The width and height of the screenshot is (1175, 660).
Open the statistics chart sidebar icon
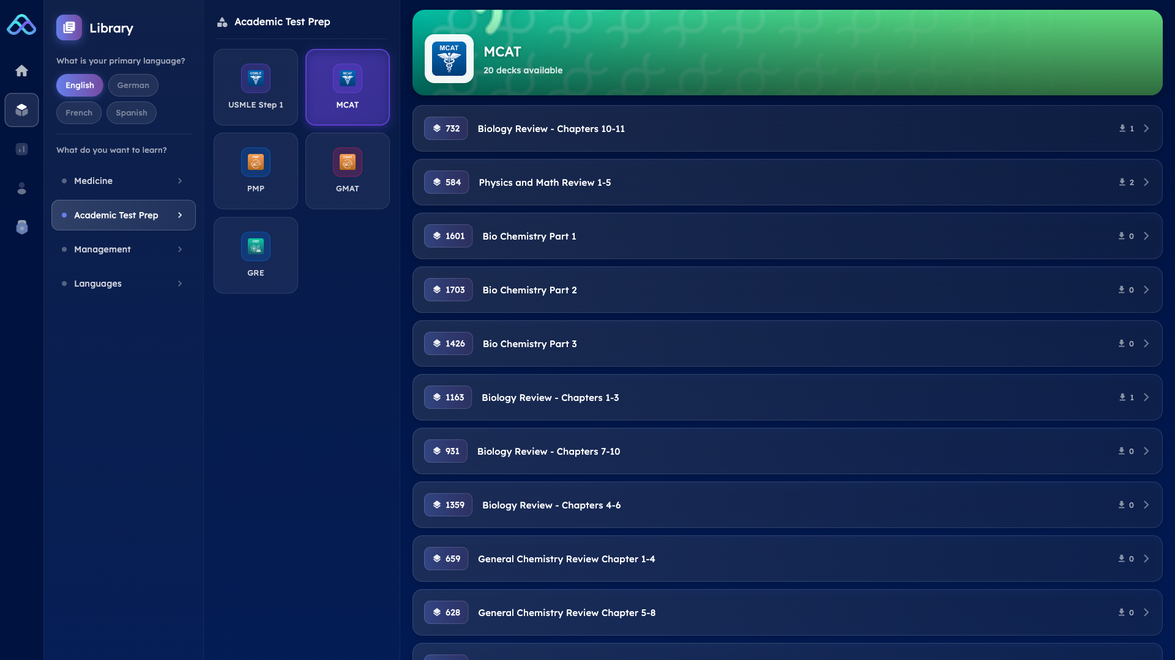(x=21, y=149)
